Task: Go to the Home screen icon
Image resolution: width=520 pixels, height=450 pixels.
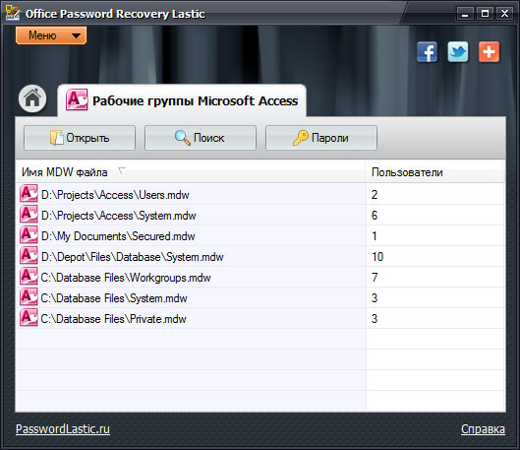Action: tap(32, 98)
